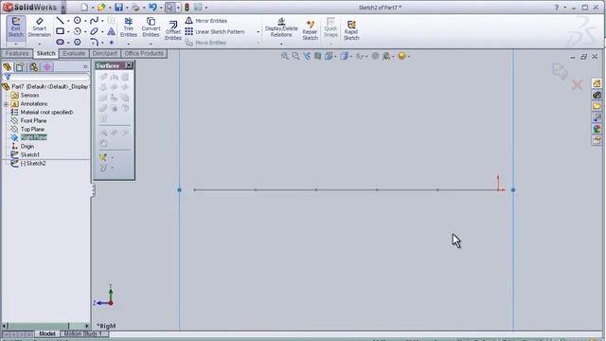Select the sketch Text tool
This screenshot has width=606, height=341.
112,31
